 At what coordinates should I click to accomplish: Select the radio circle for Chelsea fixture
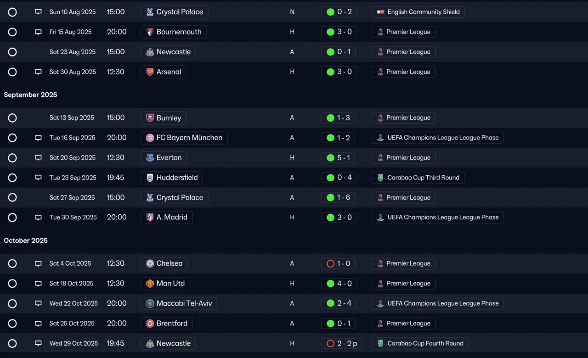tap(12, 263)
